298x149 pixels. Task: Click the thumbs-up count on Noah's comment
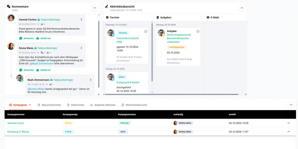pyautogui.click(x=51, y=84)
